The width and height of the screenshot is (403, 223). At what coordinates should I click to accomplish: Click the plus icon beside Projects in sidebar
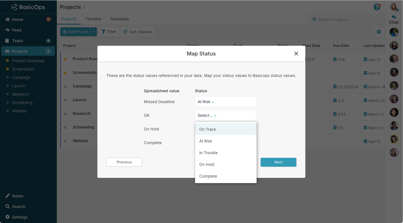(48, 51)
